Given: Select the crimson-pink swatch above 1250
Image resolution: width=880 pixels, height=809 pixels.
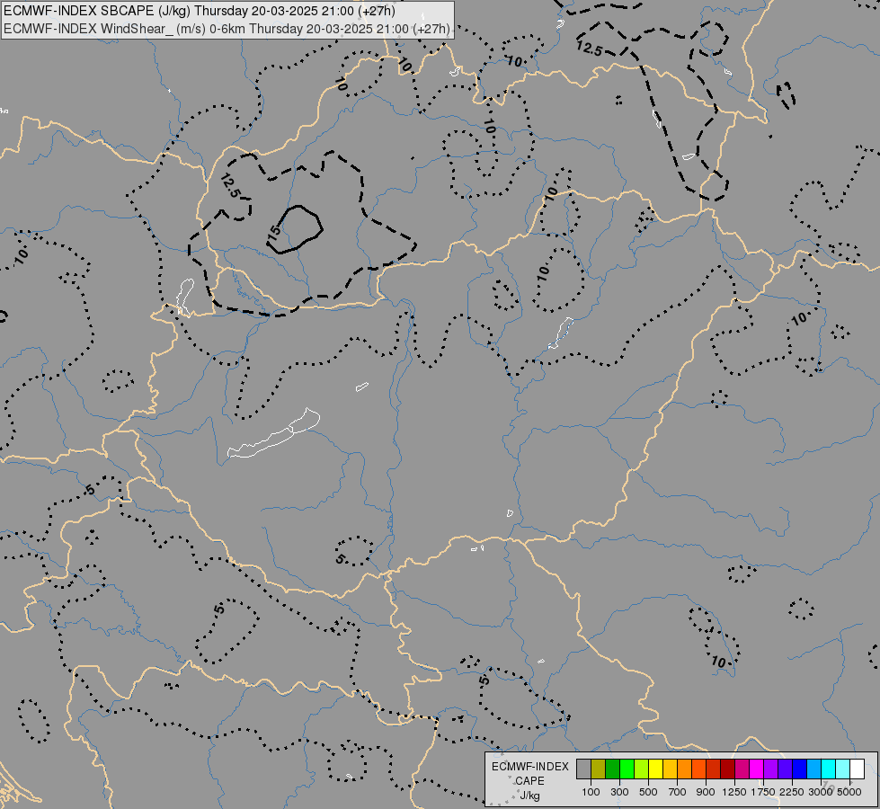Looking at the screenshot, I should click(742, 769).
